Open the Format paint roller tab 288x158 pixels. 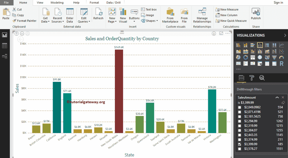pos(251,78)
